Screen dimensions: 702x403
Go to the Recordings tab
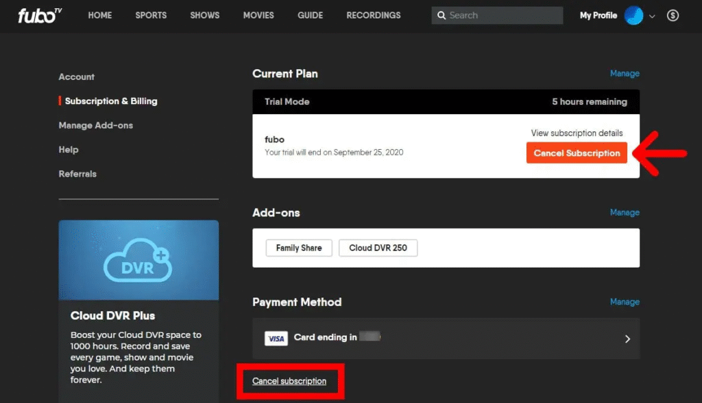(373, 15)
